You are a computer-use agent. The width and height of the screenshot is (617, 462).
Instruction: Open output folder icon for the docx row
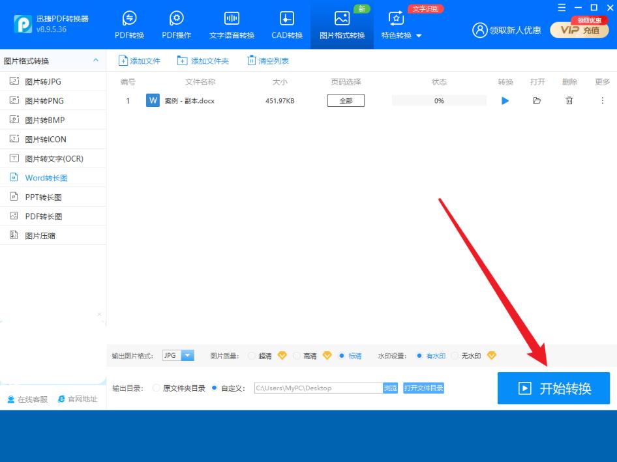(x=537, y=101)
